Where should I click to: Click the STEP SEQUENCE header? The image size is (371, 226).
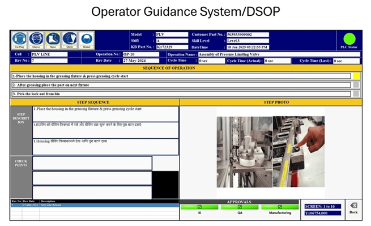[x=95, y=102]
